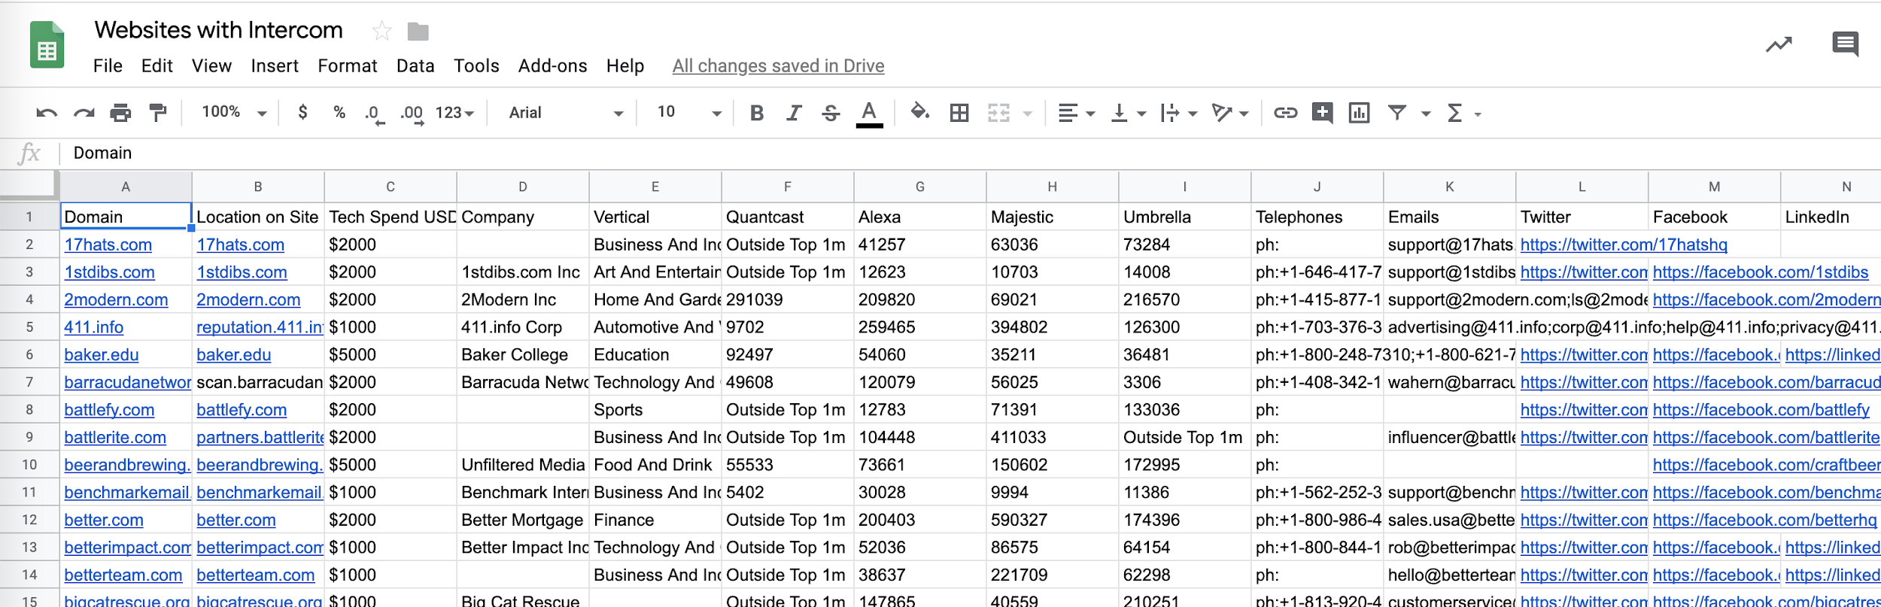Increase decimal places
The width and height of the screenshot is (1881, 607).
[x=412, y=114]
